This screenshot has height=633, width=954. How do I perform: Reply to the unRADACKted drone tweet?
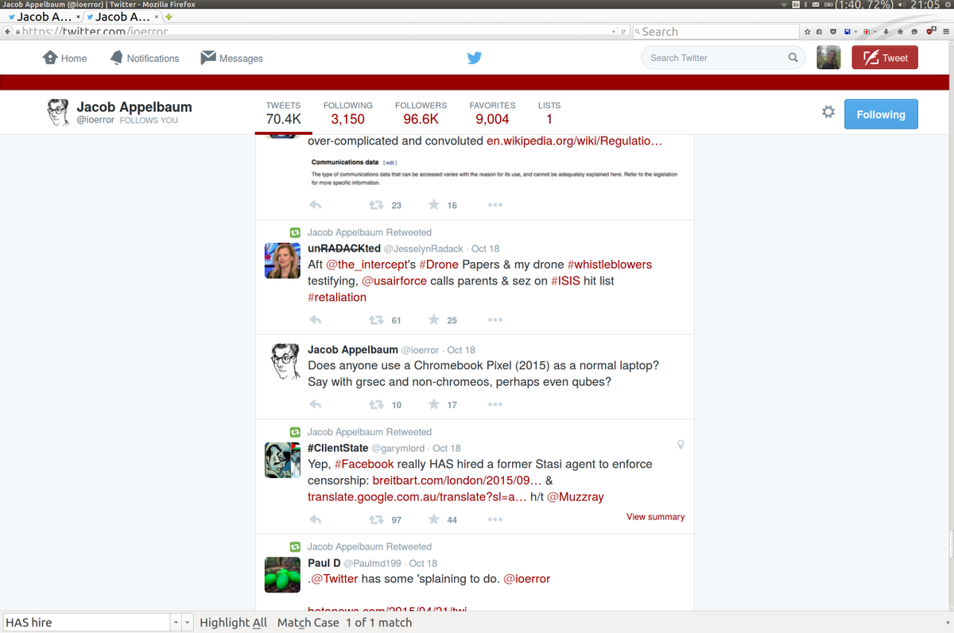click(x=315, y=320)
